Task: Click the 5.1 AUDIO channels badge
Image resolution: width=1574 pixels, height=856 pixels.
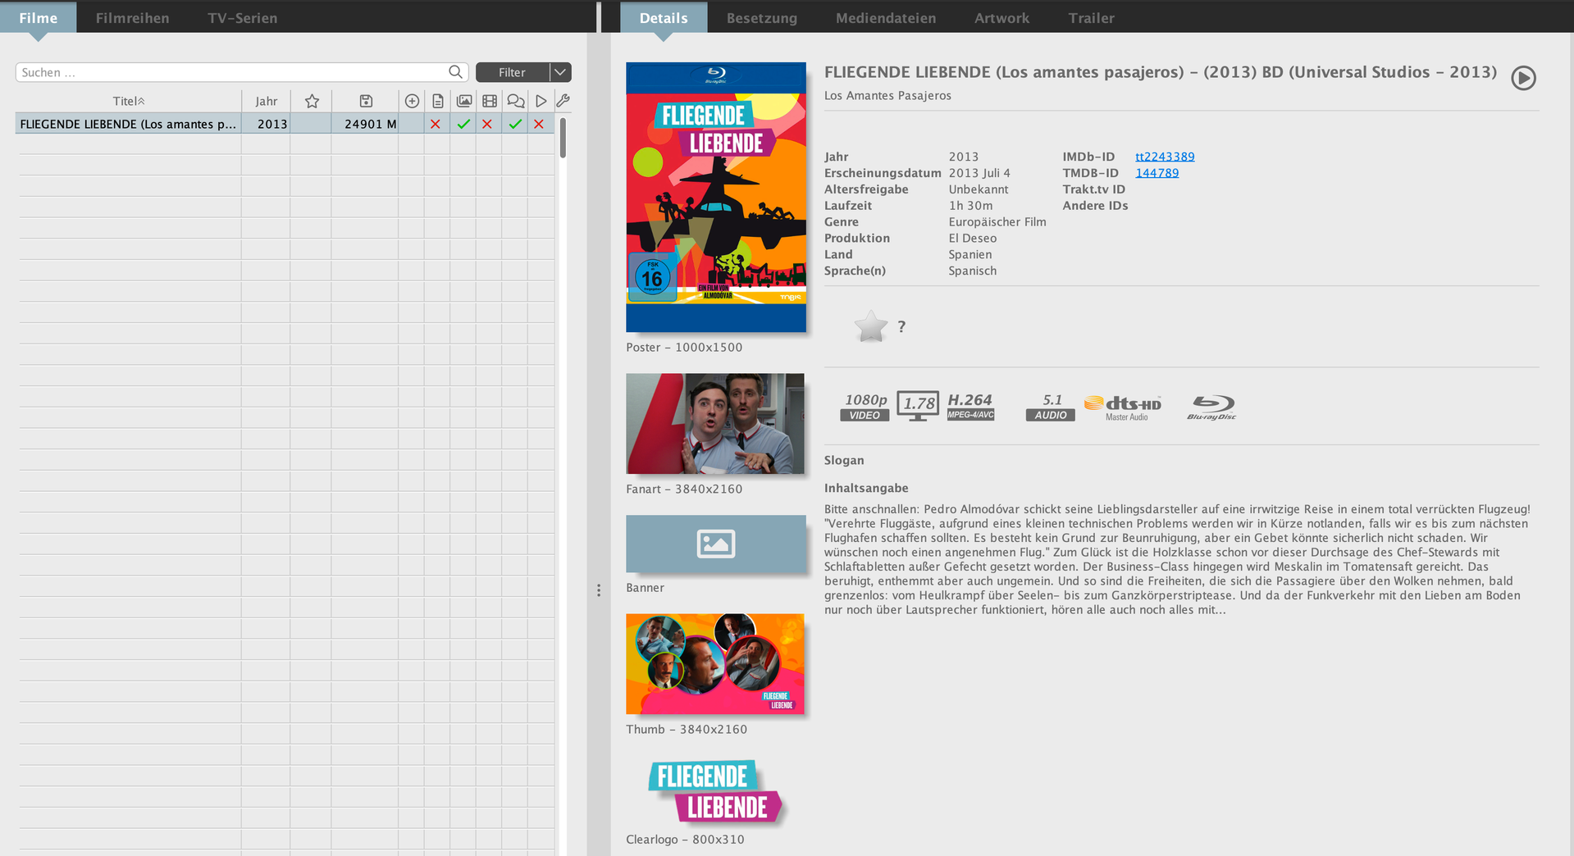Action: (1051, 406)
